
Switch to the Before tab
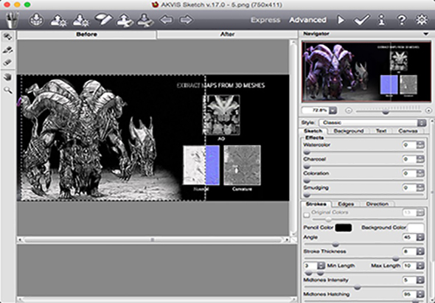click(x=86, y=35)
